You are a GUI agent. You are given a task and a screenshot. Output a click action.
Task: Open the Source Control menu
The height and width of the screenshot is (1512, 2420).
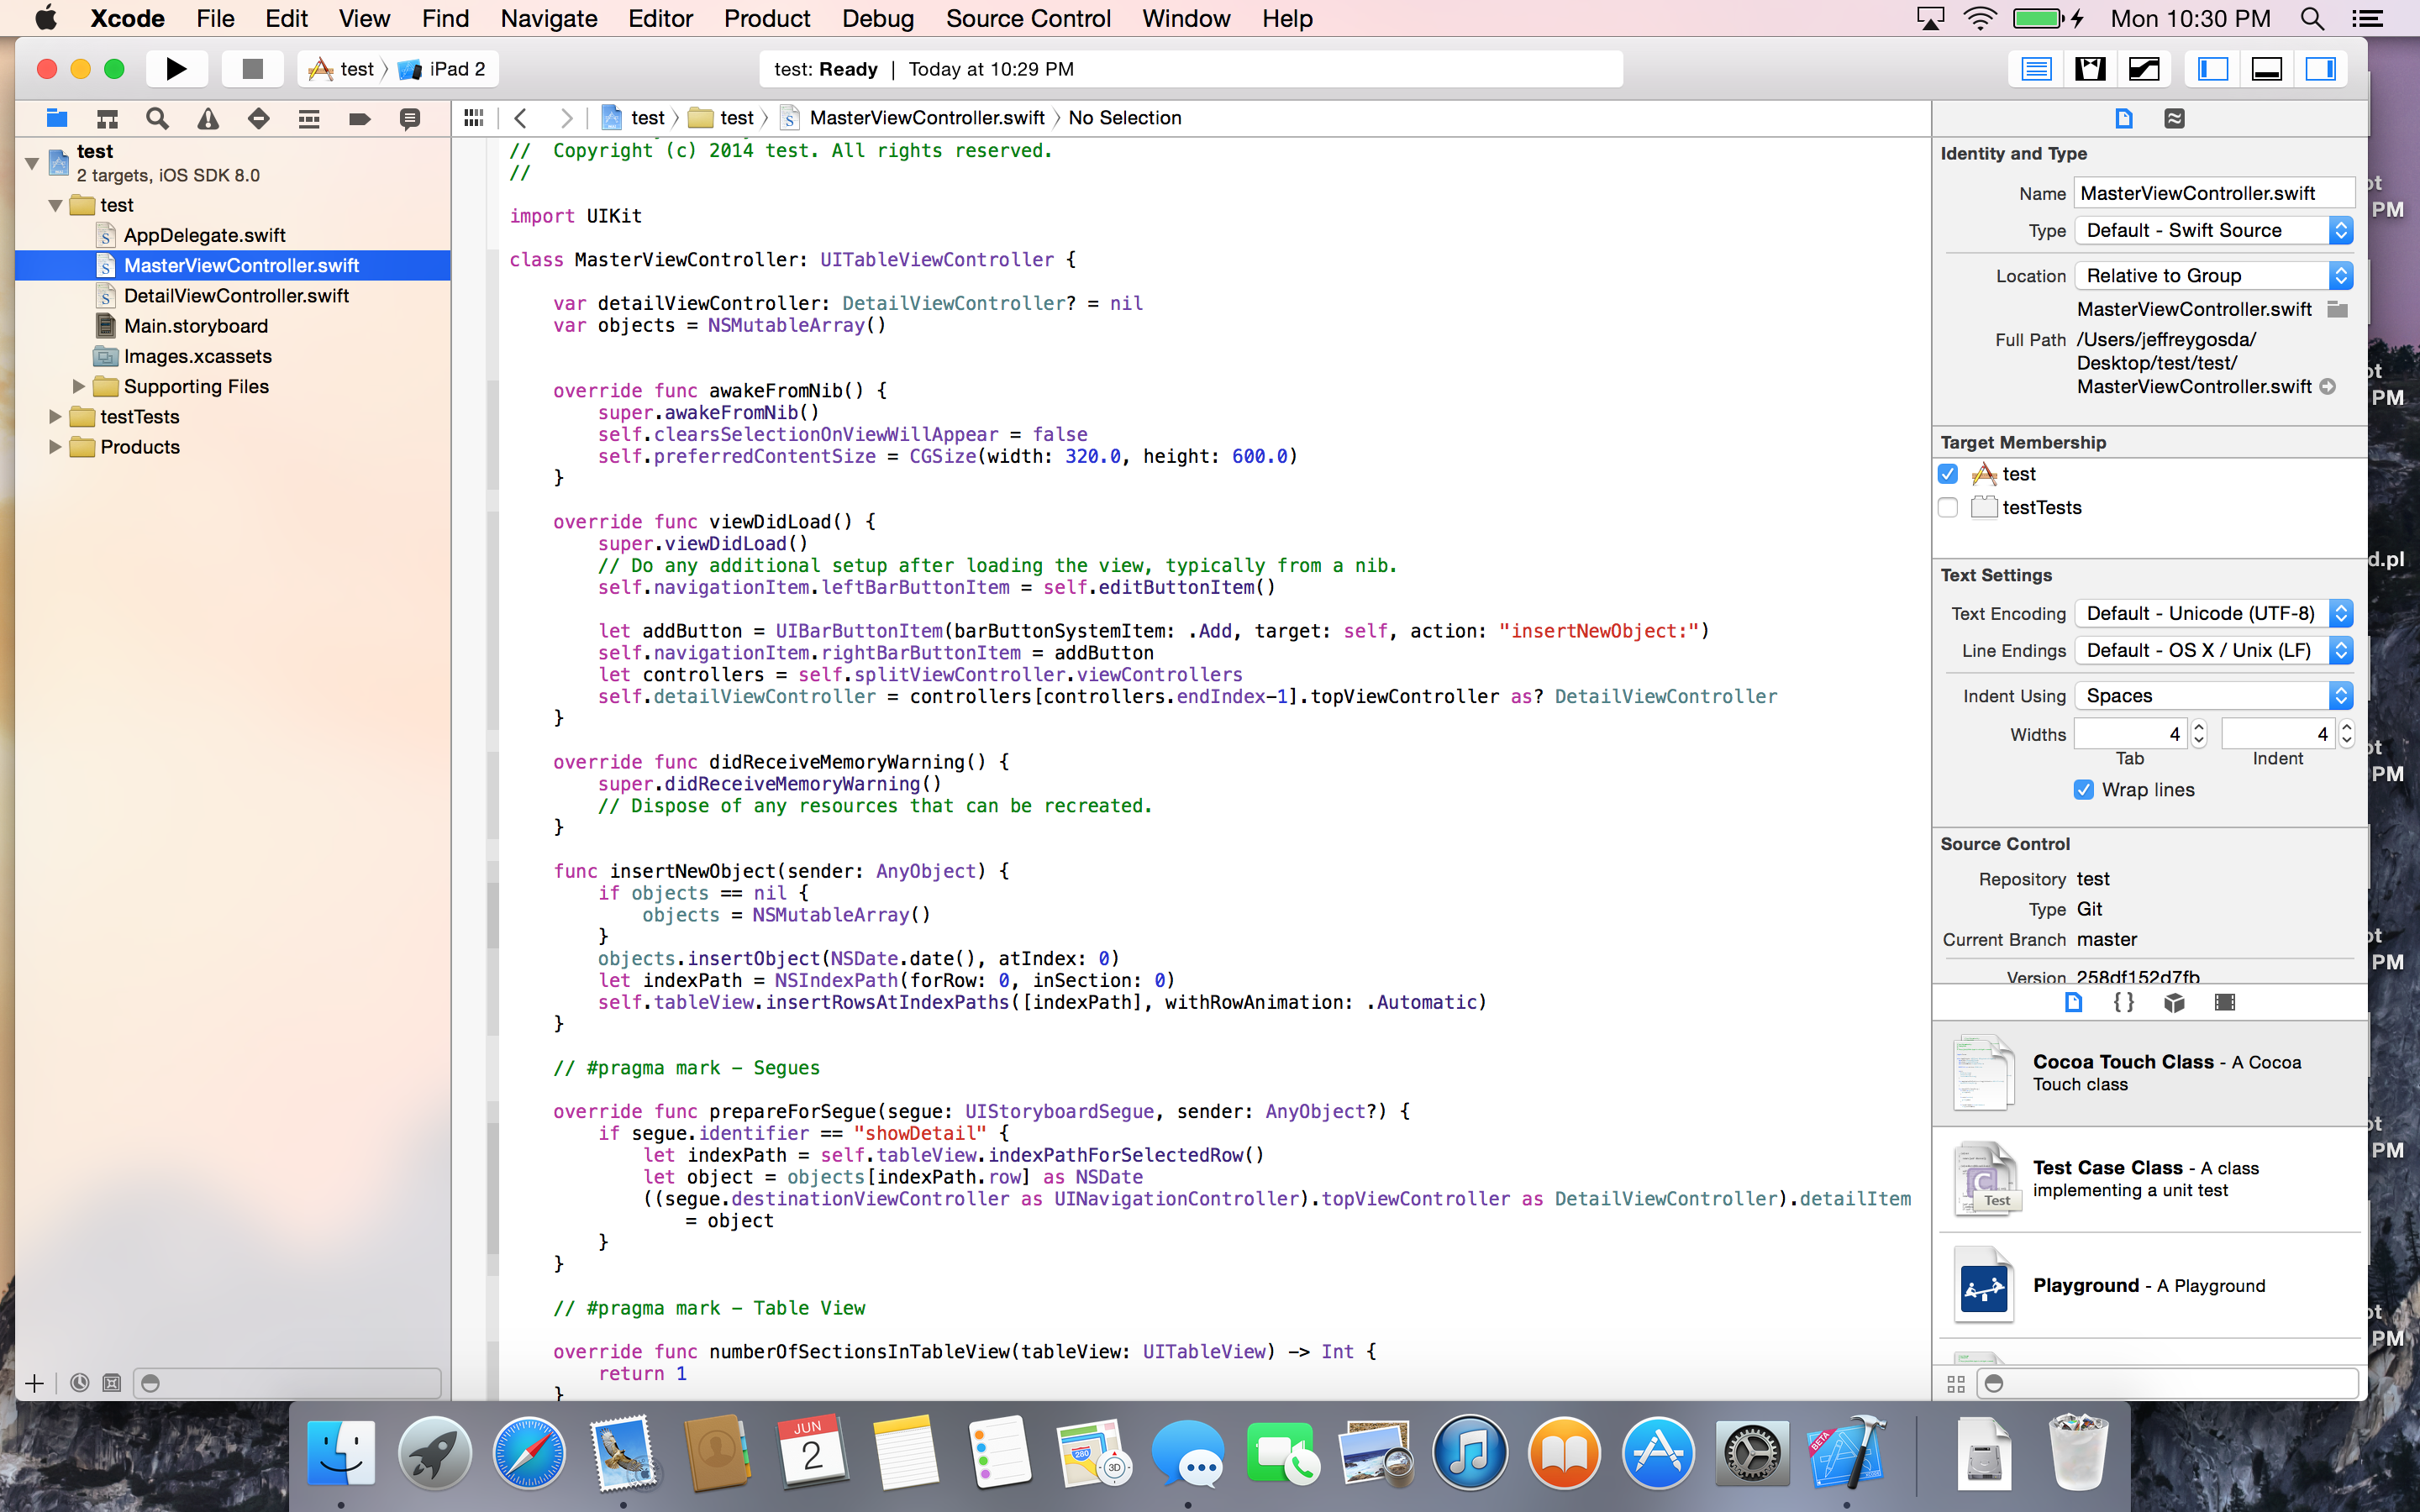(1027, 18)
